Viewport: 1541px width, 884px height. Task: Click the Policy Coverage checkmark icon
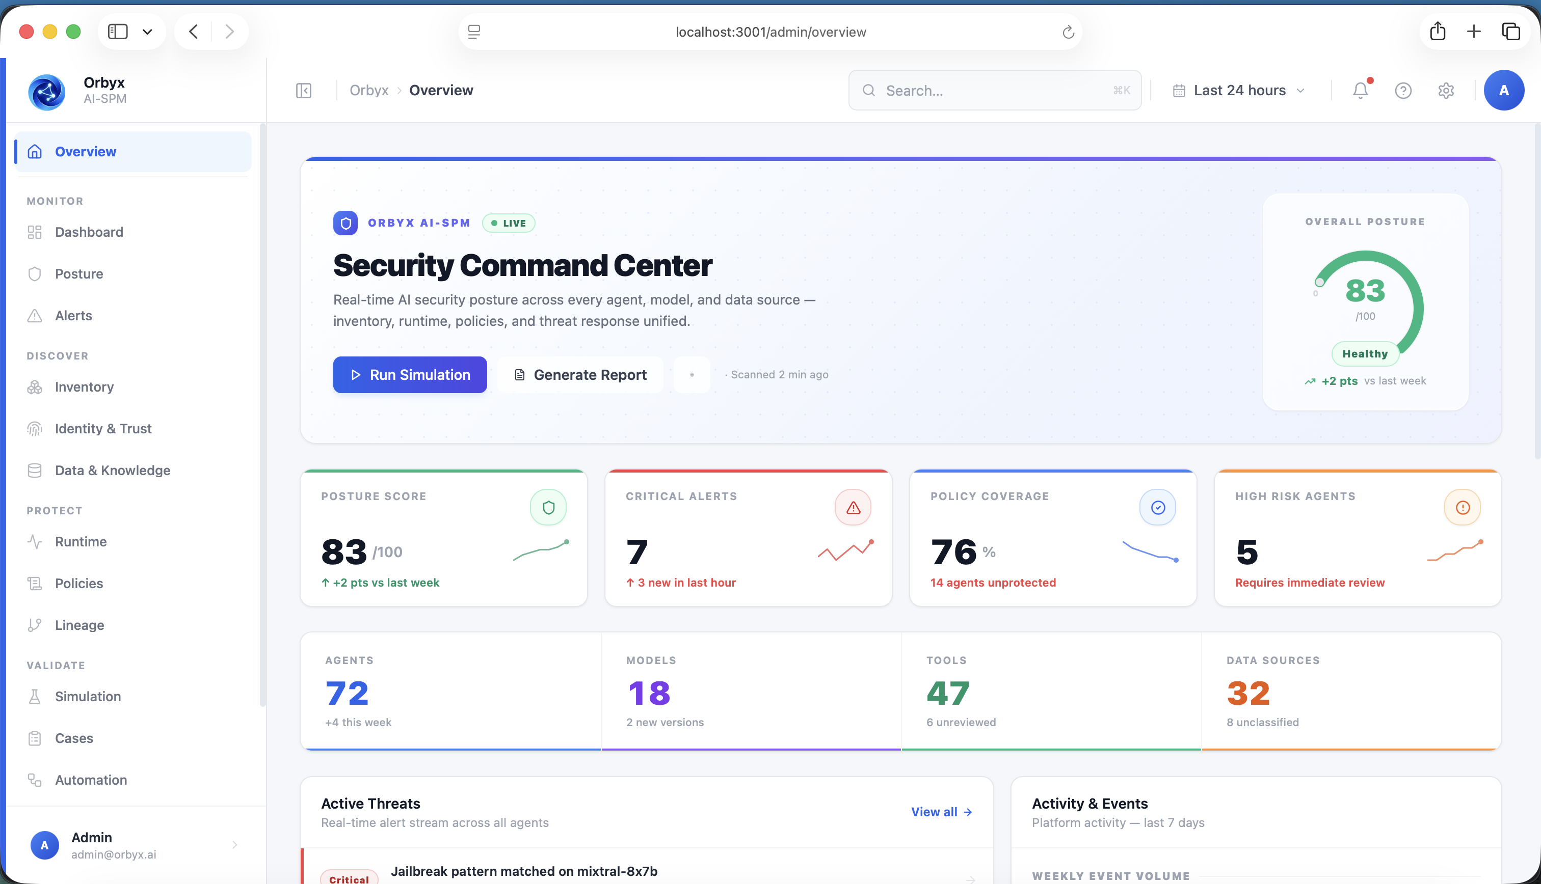click(1158, 508)
